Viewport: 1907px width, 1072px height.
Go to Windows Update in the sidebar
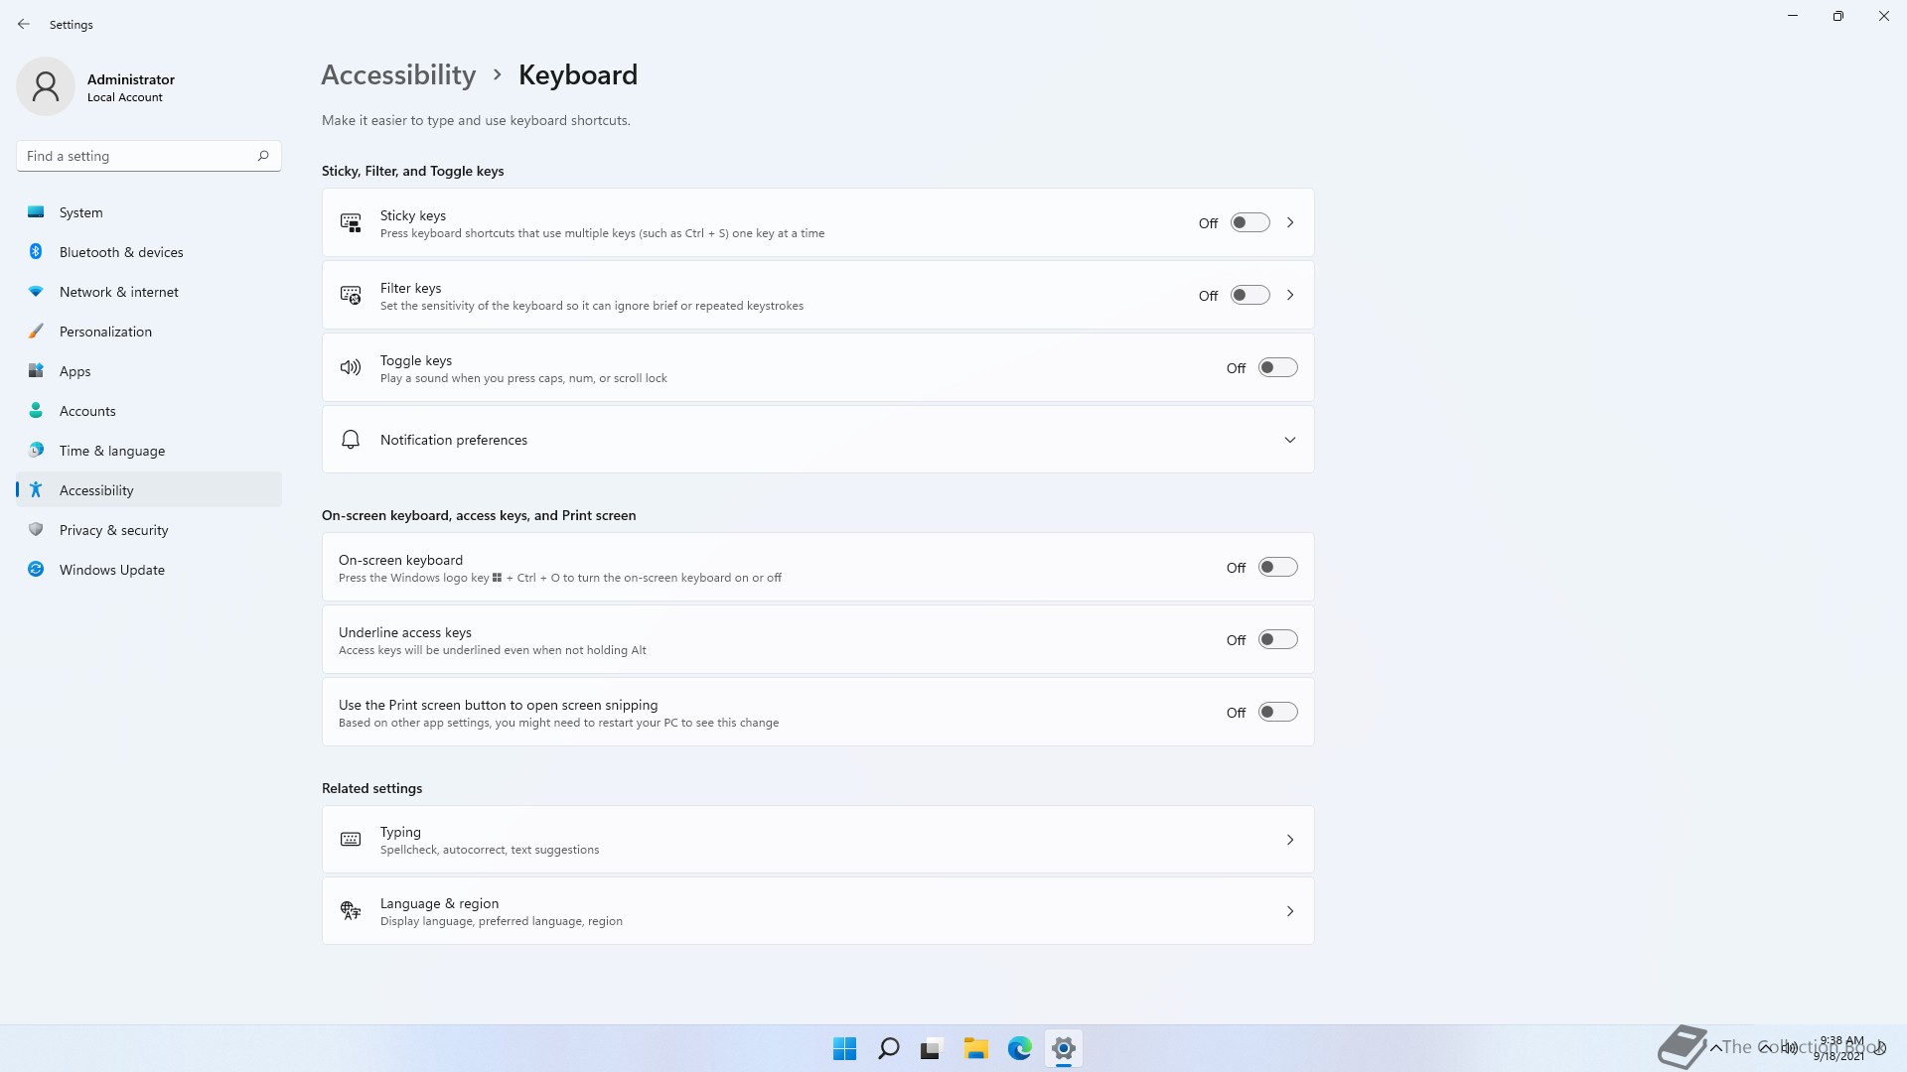pyautogui.click(x=111, y=570)
